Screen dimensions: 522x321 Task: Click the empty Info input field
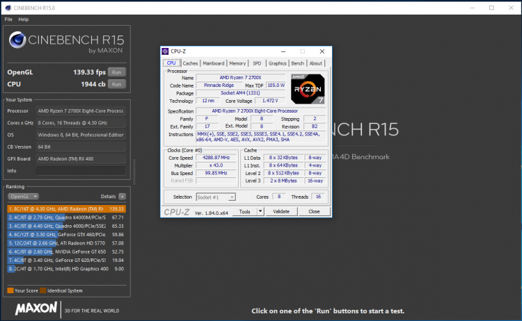coord(81,171)
